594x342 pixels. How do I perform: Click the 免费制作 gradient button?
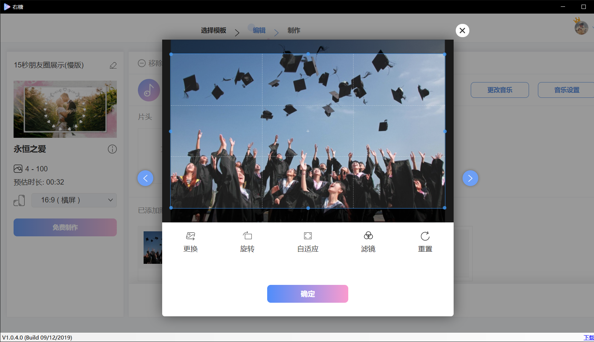pyautogui.click(x=65, y=227)
